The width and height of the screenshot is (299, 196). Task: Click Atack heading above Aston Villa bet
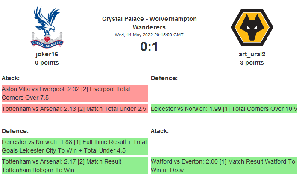[x=11, y=78]
